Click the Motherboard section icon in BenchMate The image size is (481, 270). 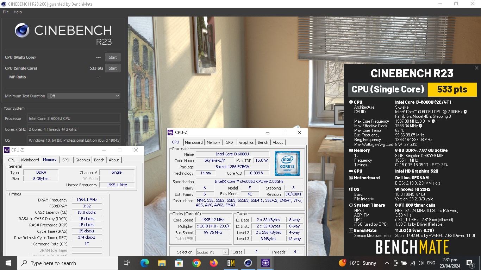pyautogui.click(x=351, y=178)
